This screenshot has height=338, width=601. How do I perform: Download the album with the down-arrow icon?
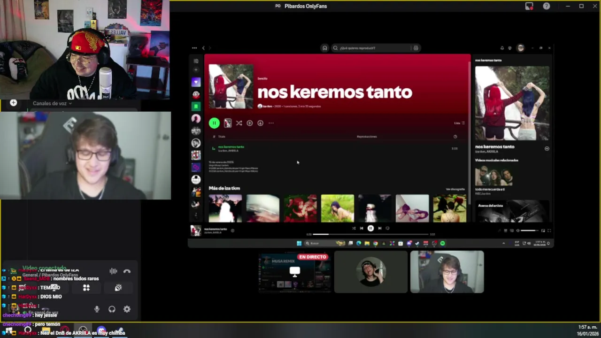point(260,123)
